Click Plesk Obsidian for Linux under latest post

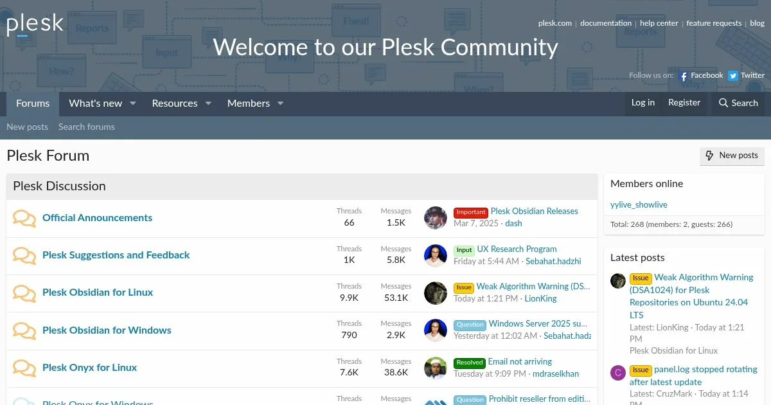coord(674,351)
